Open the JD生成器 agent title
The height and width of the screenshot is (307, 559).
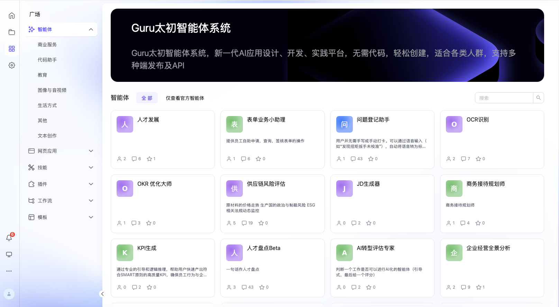tap(368, 184)
